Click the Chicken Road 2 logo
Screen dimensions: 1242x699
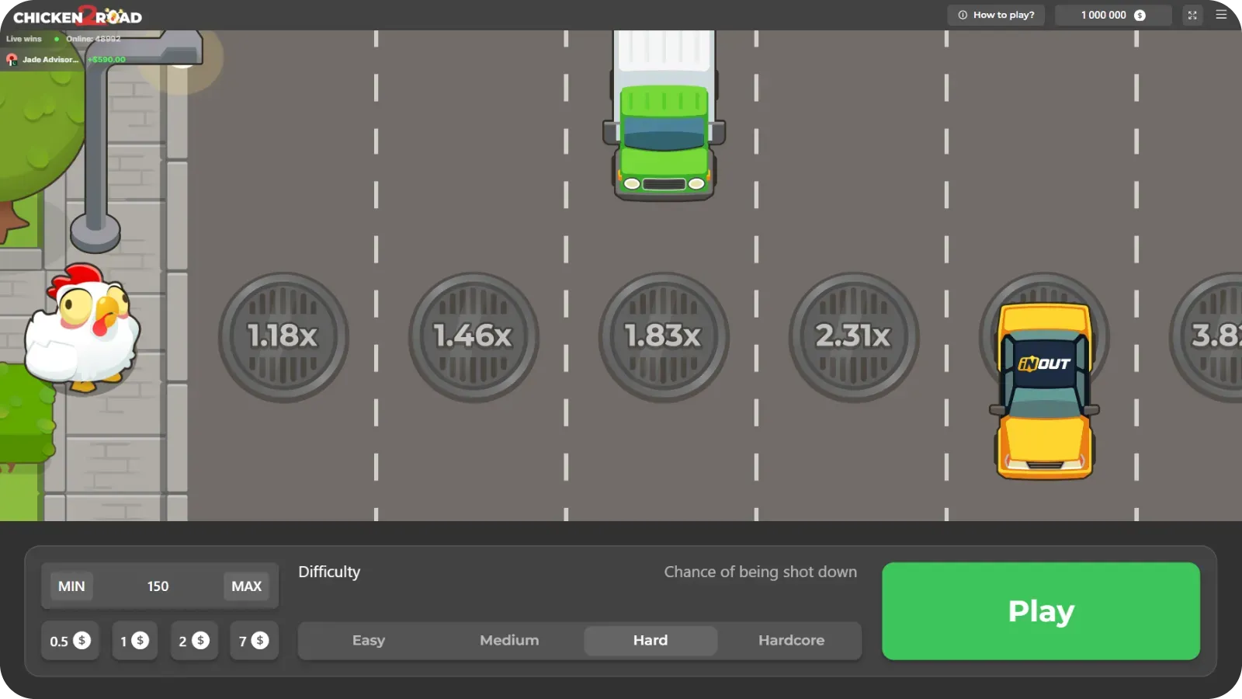(x=78, y=16)
